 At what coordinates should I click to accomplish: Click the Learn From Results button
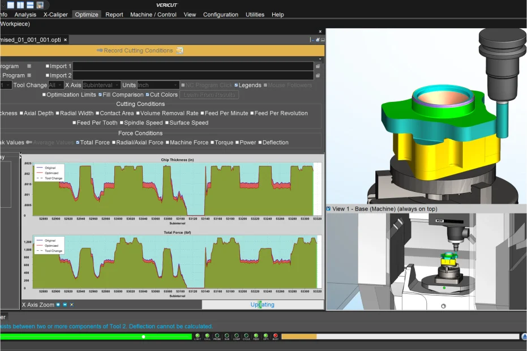click(x=209, y=95)
